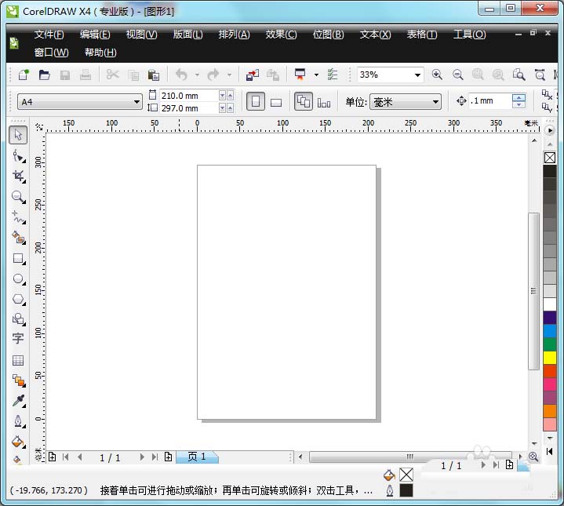564x506 pixels.
Task: Select the Zoom tool in toolbox
Action: coord(18,197)
